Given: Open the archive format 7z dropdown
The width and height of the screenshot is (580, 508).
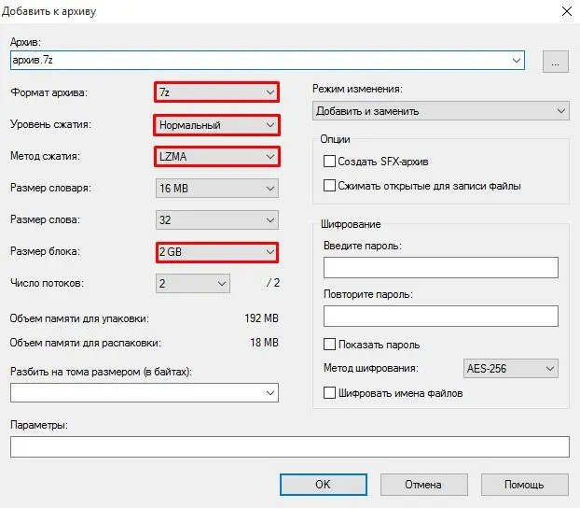Looking at the screenshot, I should pos(216,92).
